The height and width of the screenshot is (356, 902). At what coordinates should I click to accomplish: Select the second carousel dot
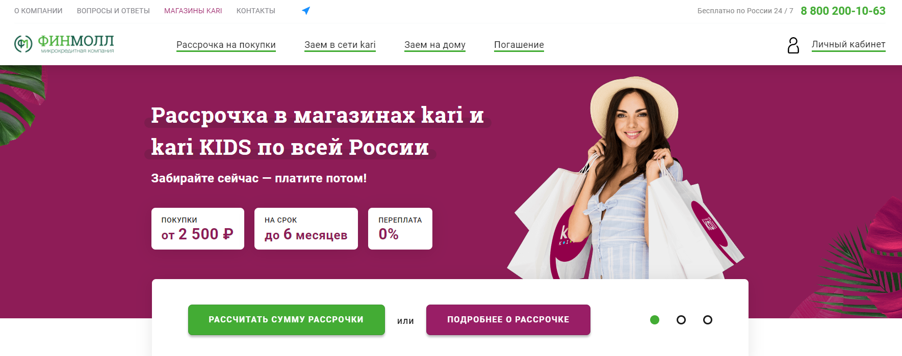[681, 320]
